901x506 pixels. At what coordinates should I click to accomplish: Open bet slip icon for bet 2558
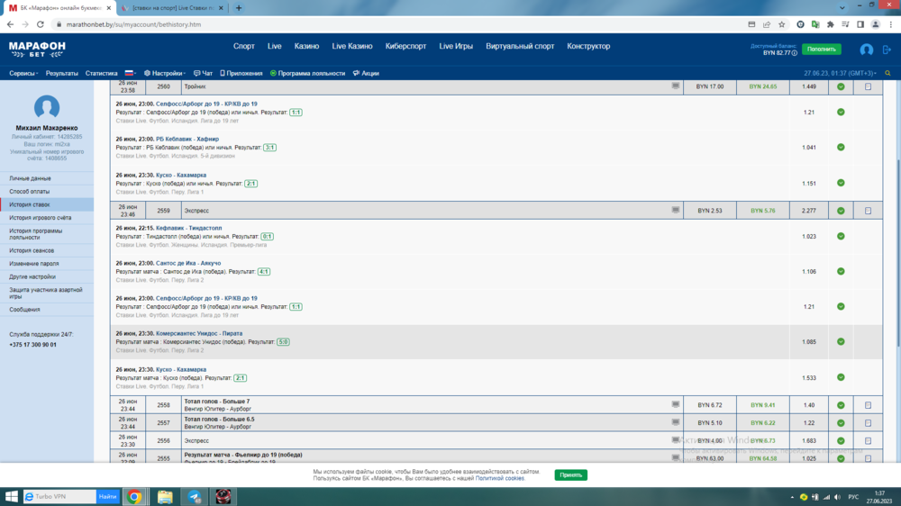point(868,405)
